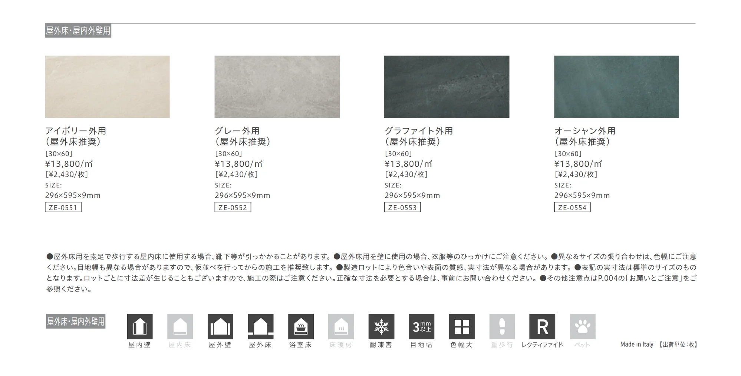
Task: Click the Made in Italy text
Action: [637, 345]
